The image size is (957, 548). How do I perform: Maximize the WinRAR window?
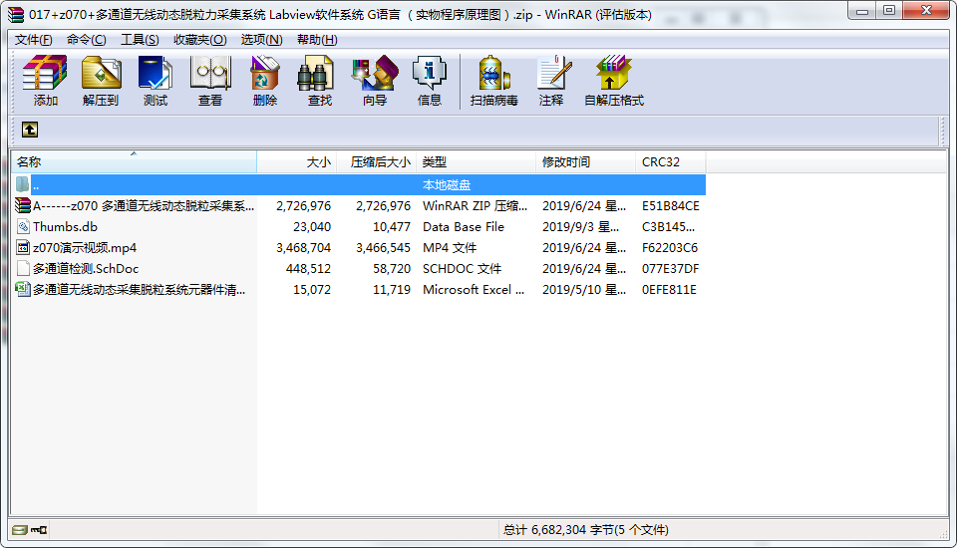pos(888,10)
